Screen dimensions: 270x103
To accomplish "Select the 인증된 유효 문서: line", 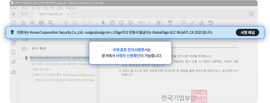I will point(41,70).
